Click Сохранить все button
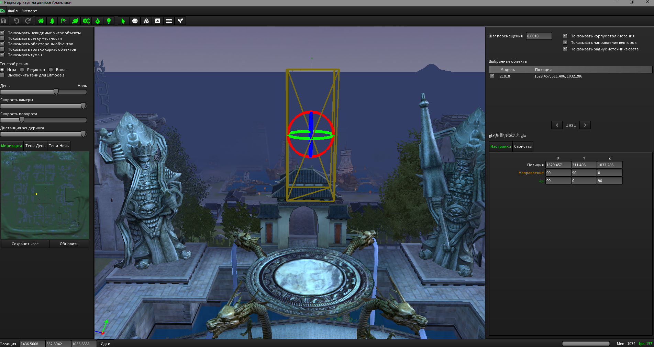Viewport: 654px width, 347px height. pyautogui.click(x=25, y=244)
